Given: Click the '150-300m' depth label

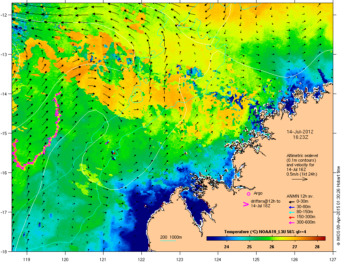Looking at the screenshot, I should (x=306, y=217).
